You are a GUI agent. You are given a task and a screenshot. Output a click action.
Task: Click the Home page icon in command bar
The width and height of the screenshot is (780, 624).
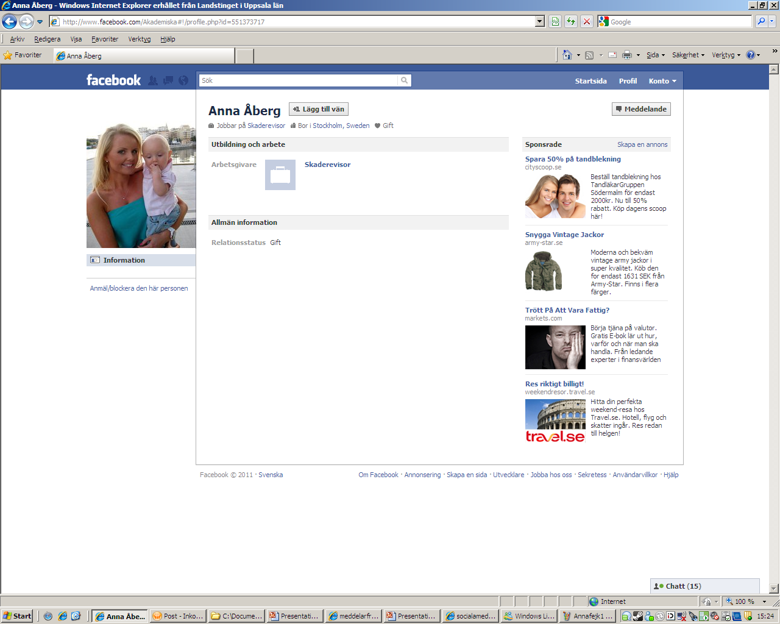pyautogui.click(x=567, y=55)
